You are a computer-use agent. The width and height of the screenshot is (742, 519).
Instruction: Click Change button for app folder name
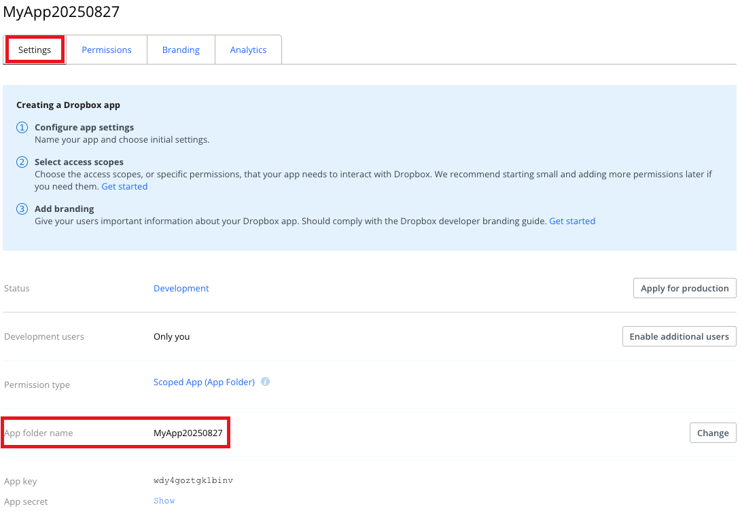(x=713, y=433)
